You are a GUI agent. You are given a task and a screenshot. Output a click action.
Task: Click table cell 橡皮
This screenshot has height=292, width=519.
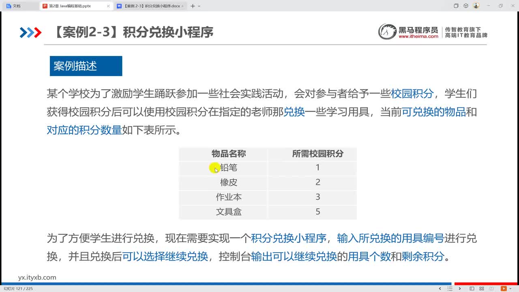pyautogui.click(x=229, y=182)
